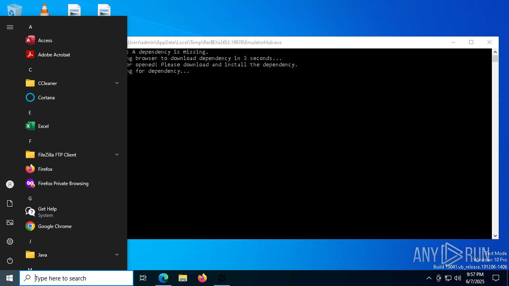Jump to letter E section header
Viewport: 509px width, 286px height.
click(x=30, y=112)
